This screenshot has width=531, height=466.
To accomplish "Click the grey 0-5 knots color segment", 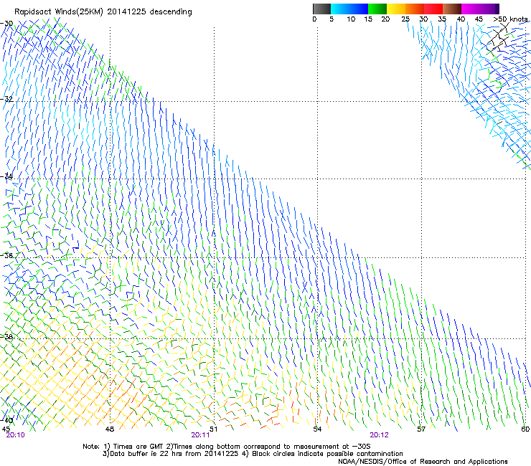I will (321, 9).
